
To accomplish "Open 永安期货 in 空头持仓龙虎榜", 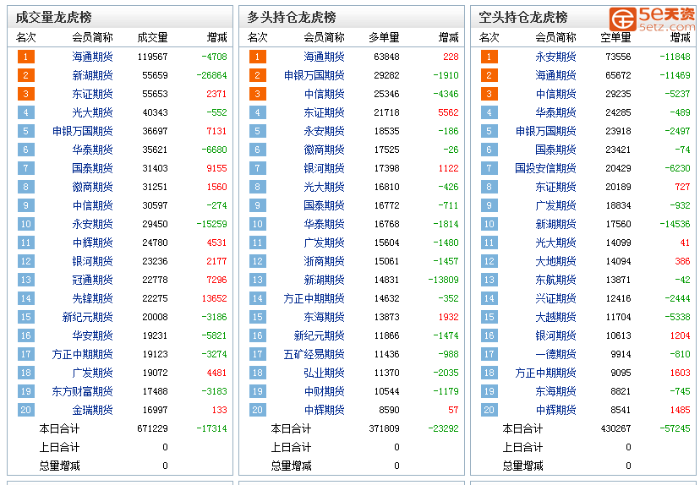I will 555,57.
